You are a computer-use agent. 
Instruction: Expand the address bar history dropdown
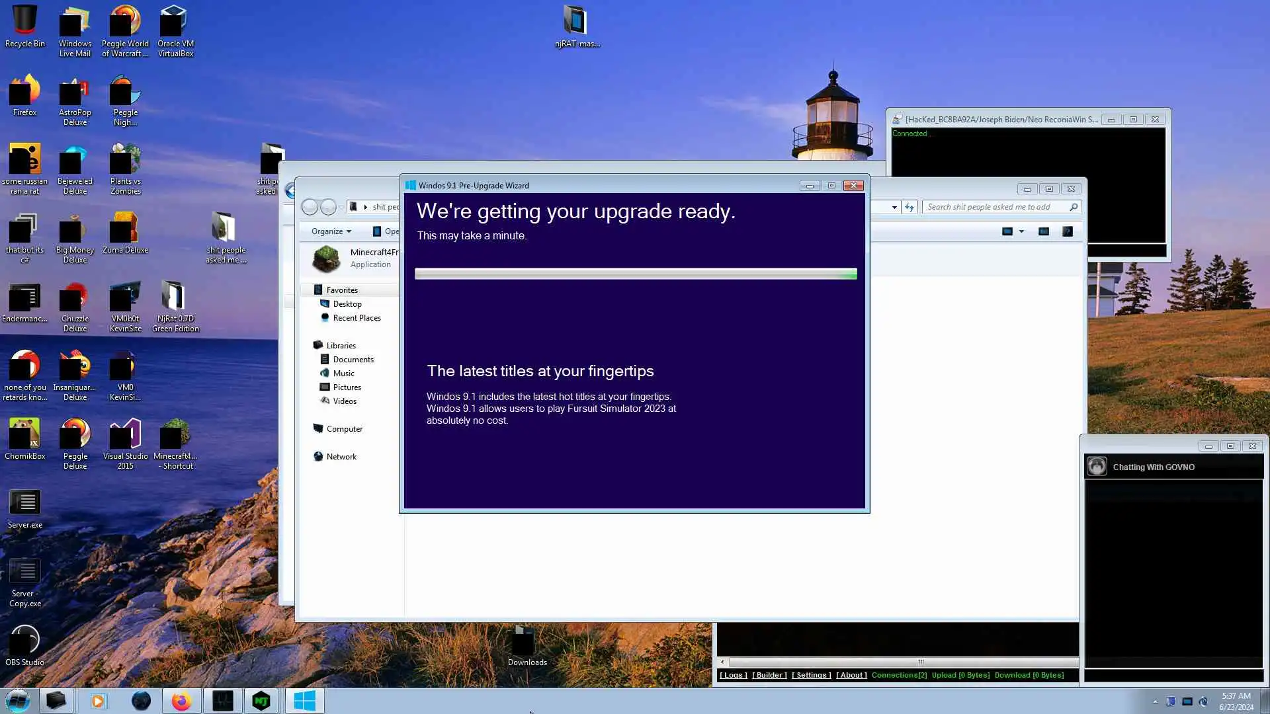pyautogui.click(x=894, y=207)
